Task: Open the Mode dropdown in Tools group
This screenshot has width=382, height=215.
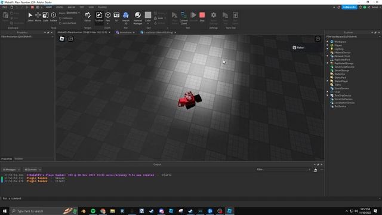Action: click(x=73, y=13)
